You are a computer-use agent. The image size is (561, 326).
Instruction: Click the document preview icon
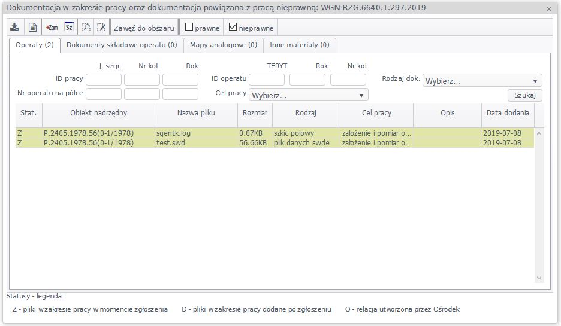coord(33,28)
